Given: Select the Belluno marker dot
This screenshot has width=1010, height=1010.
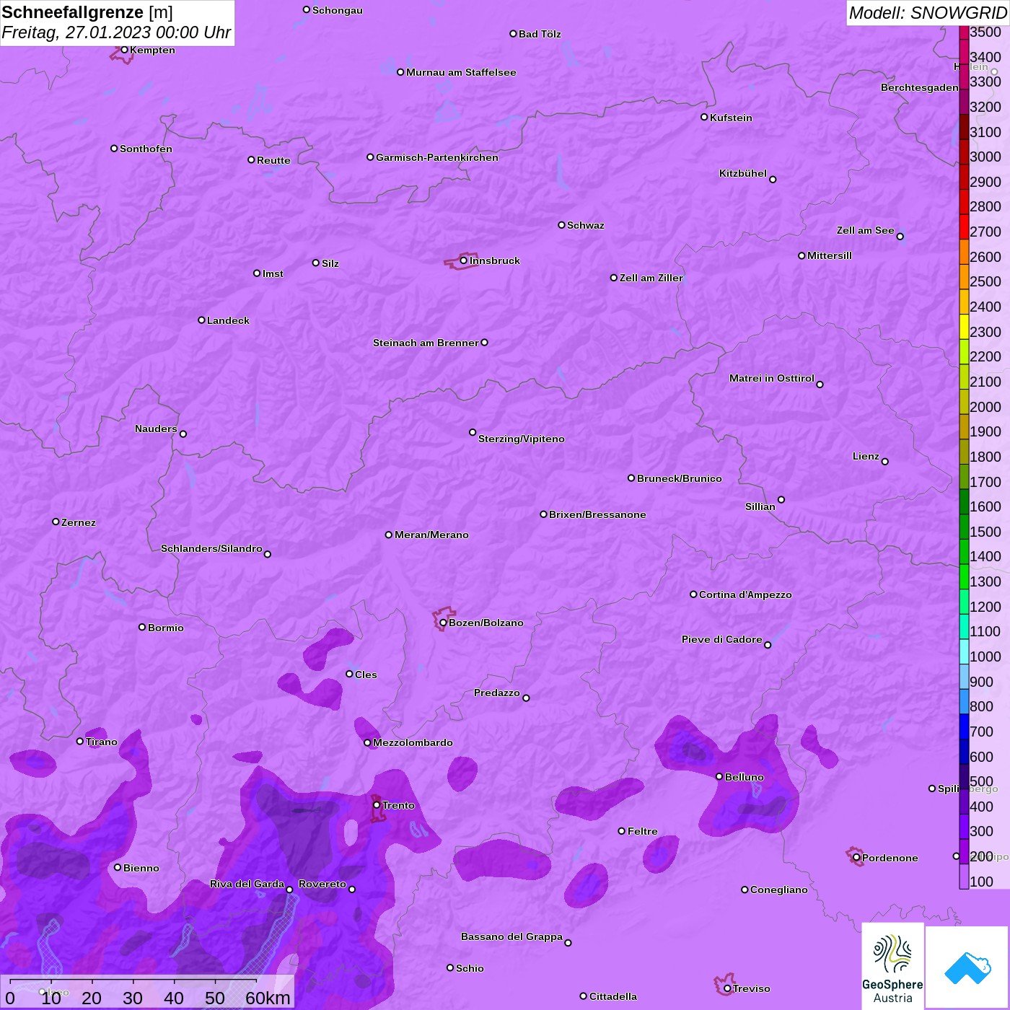Looking at the screenshot, I should [x=719, y=776].
